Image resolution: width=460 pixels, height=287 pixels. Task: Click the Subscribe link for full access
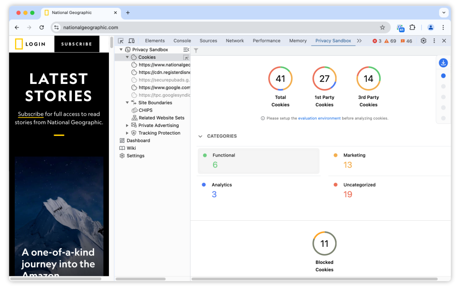point(31,114)
